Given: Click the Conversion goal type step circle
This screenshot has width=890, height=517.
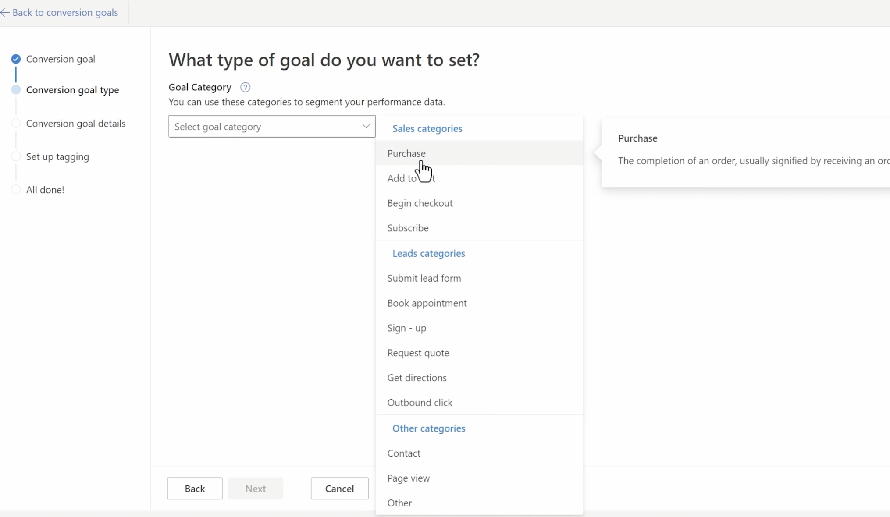Looking at the screenshot, I should point(16,90).
